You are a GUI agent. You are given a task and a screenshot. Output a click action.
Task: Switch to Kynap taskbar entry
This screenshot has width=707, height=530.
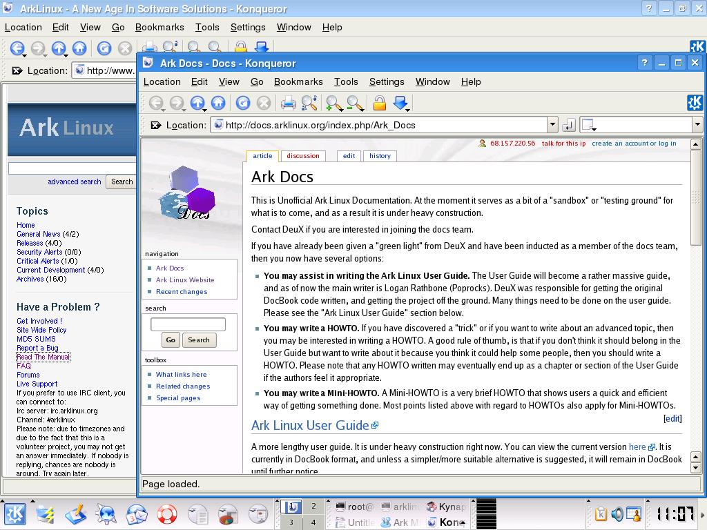click(x=447, y=507)
